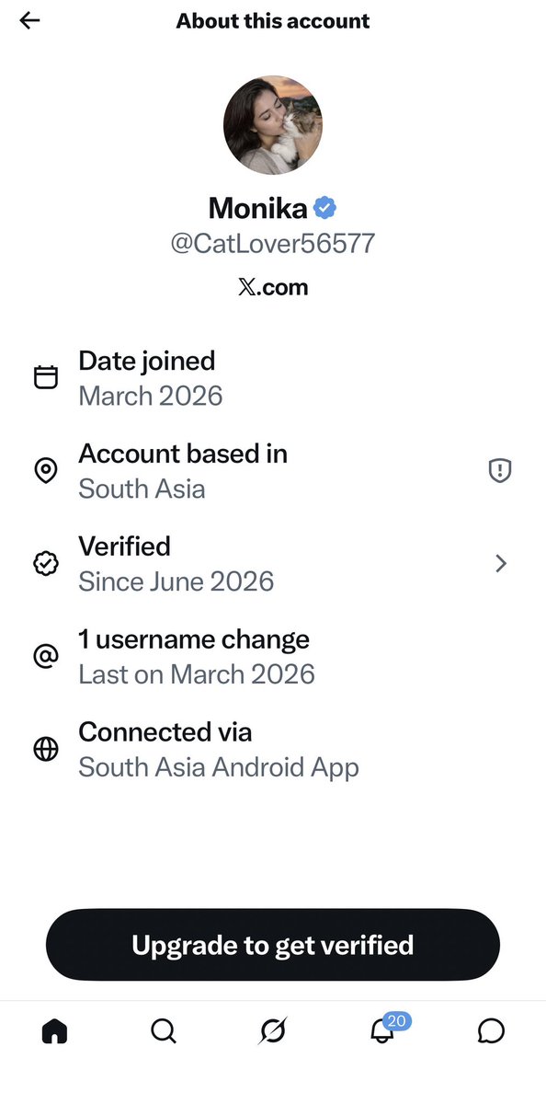Open the Home tab in bottom bar

tap(54, 1031)
